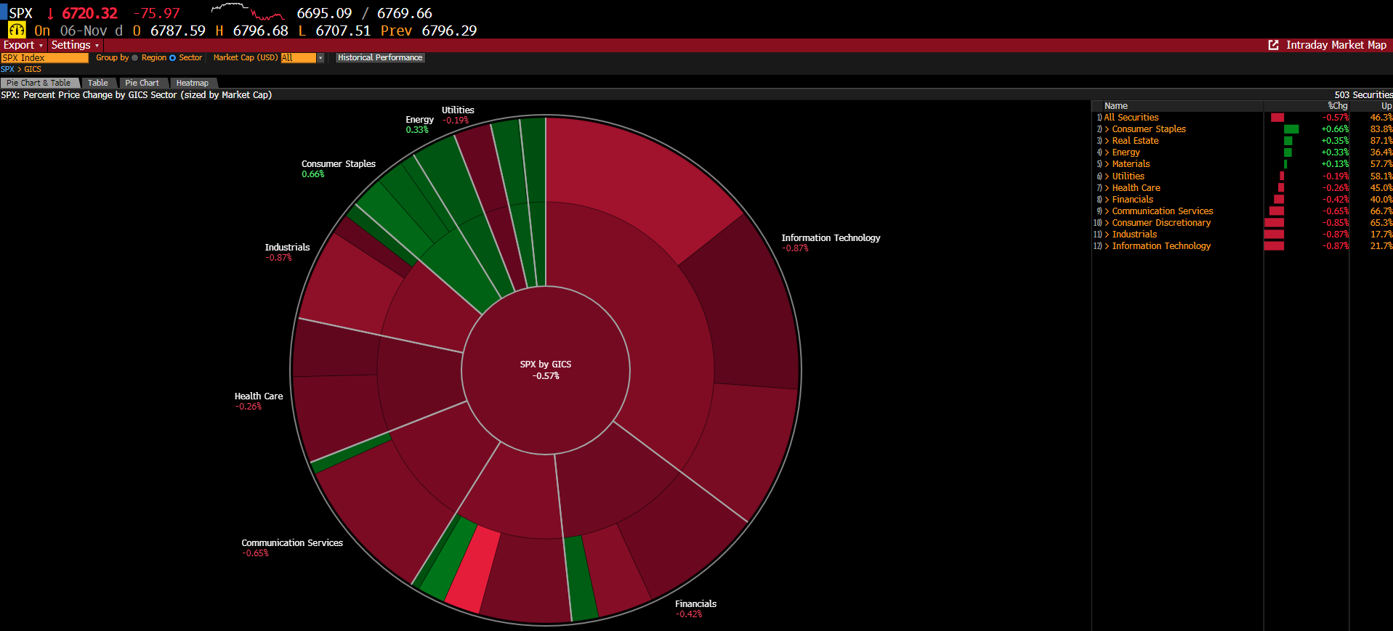Click the Energy pie chart label

click(419, 120)
